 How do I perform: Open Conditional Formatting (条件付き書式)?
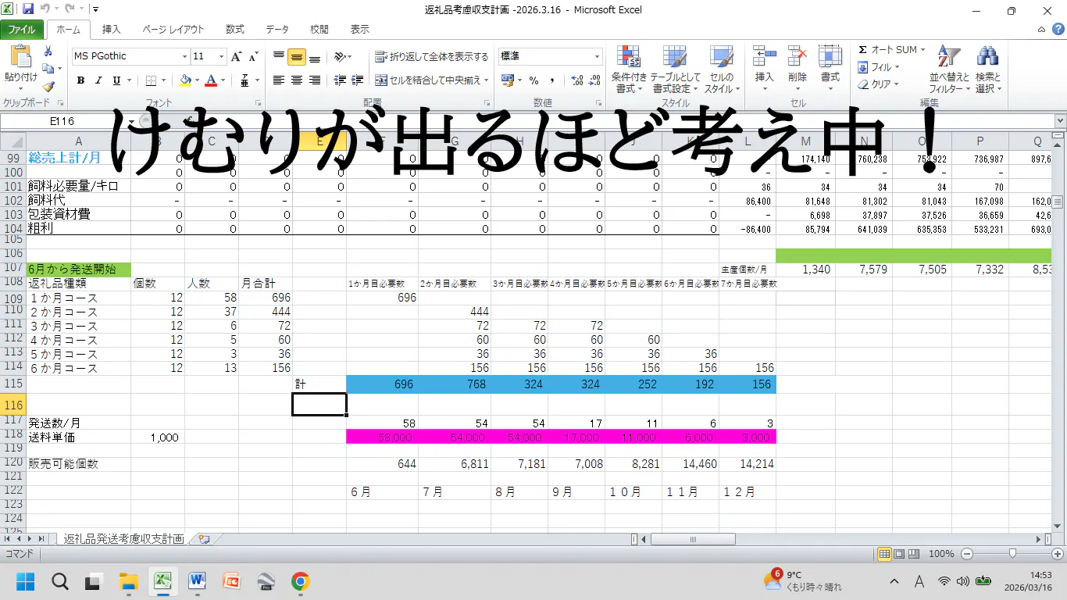(x=629, y=69)
